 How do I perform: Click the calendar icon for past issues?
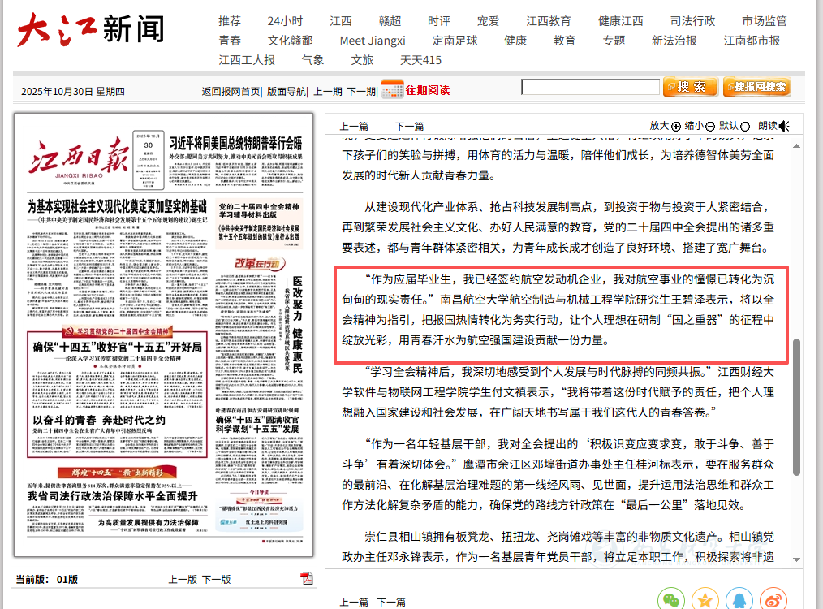(392, 89)
